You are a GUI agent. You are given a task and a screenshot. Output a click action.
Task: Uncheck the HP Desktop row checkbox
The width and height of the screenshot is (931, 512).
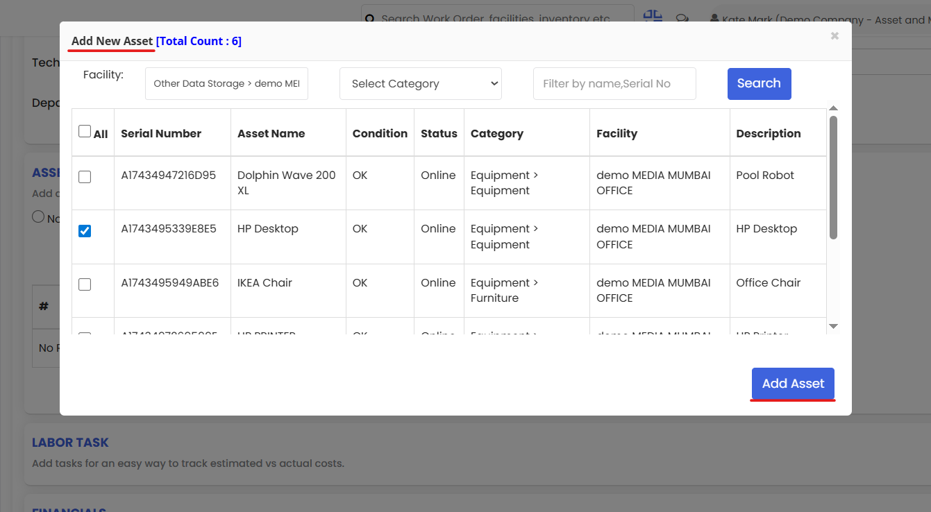pos(85,231)
